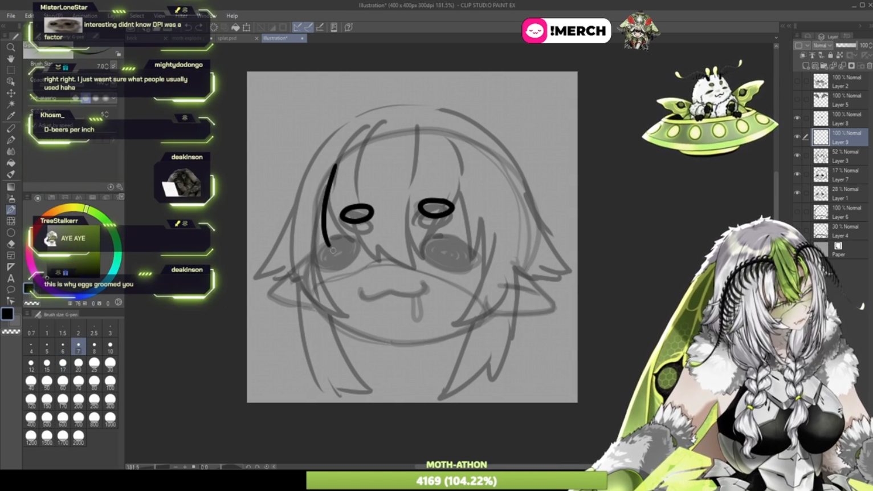Choose brush size 20 preset
This screenshot has width=873, height=491.
click(79, 365)
